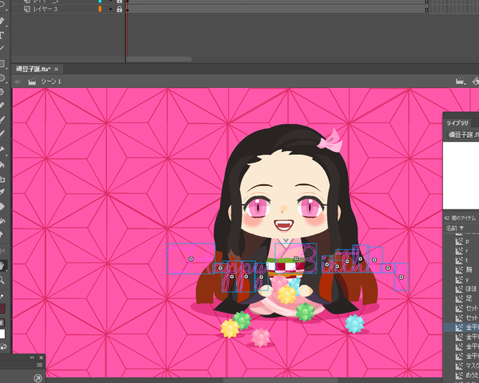Select the レイヤー 3 layer name
This screenshot has width=479, height=383.
[x=45, y=9]
